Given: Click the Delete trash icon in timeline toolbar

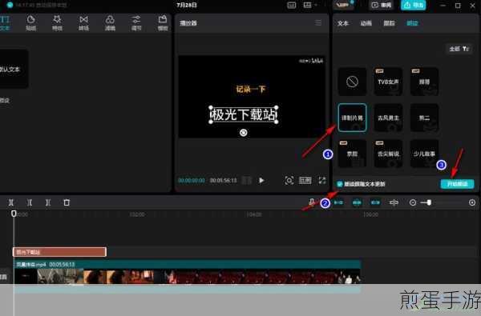Looking at the screenshot, I should [x=67, y=202].
